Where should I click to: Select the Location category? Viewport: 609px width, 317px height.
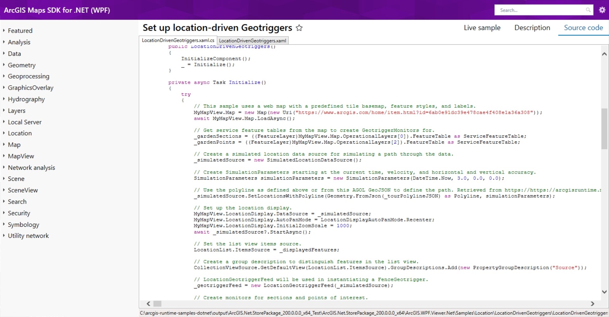click(20, 133)
